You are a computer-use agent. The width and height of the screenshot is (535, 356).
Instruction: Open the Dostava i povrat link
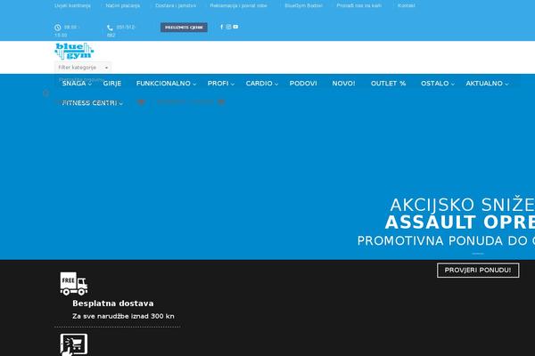coord(176,5)
